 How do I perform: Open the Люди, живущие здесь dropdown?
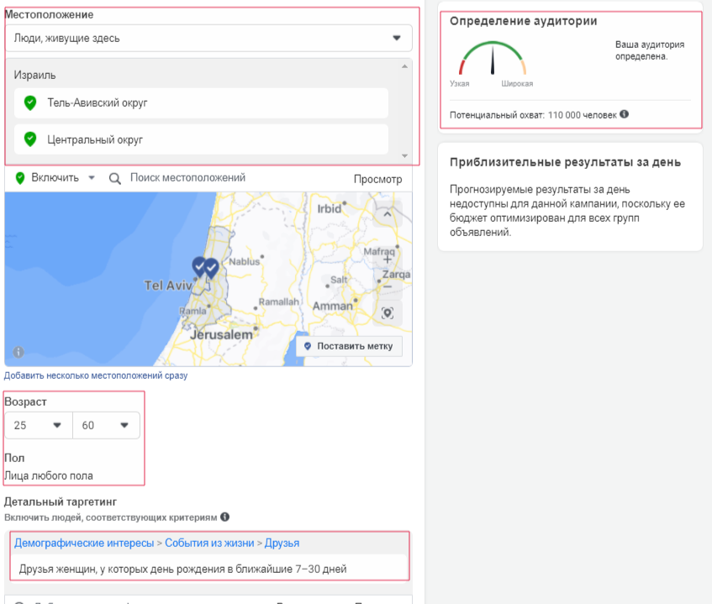(208, 38)
